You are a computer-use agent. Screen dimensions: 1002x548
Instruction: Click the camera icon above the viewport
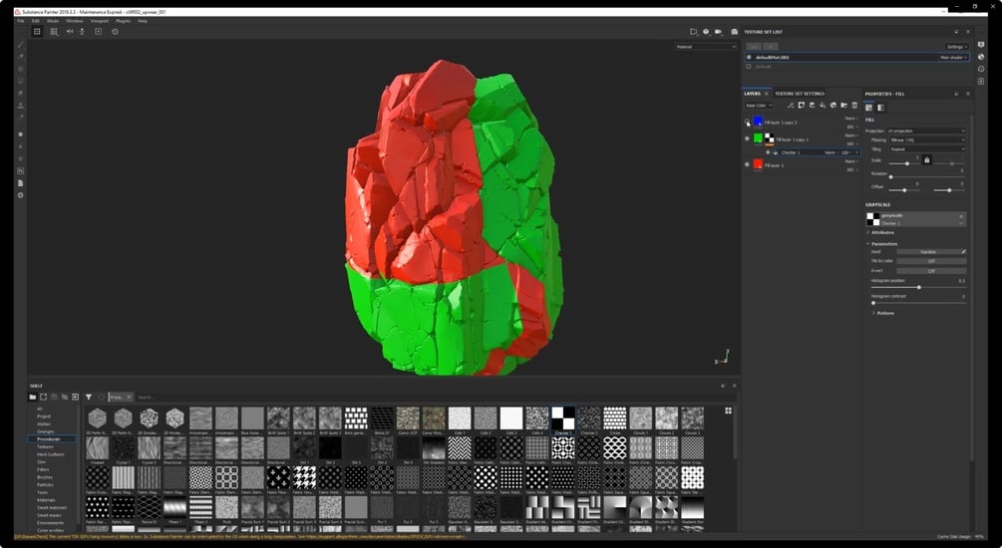(x=718, y=32)
